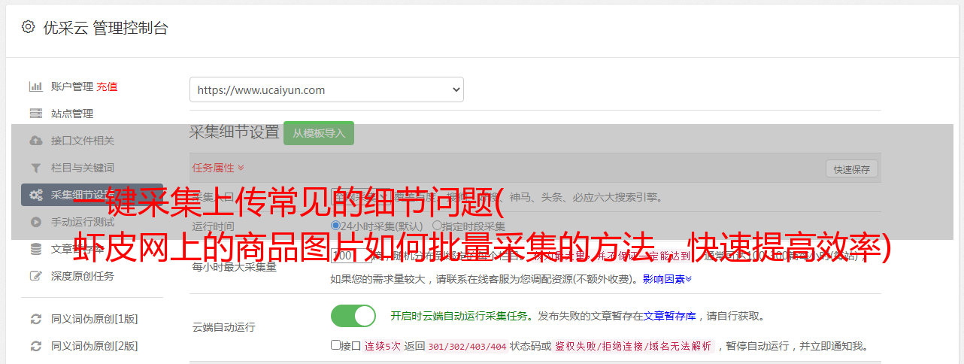The image size is (964, 364).
Task: Toggle the 云端自动运行 switch off
Action: (353, 316)
